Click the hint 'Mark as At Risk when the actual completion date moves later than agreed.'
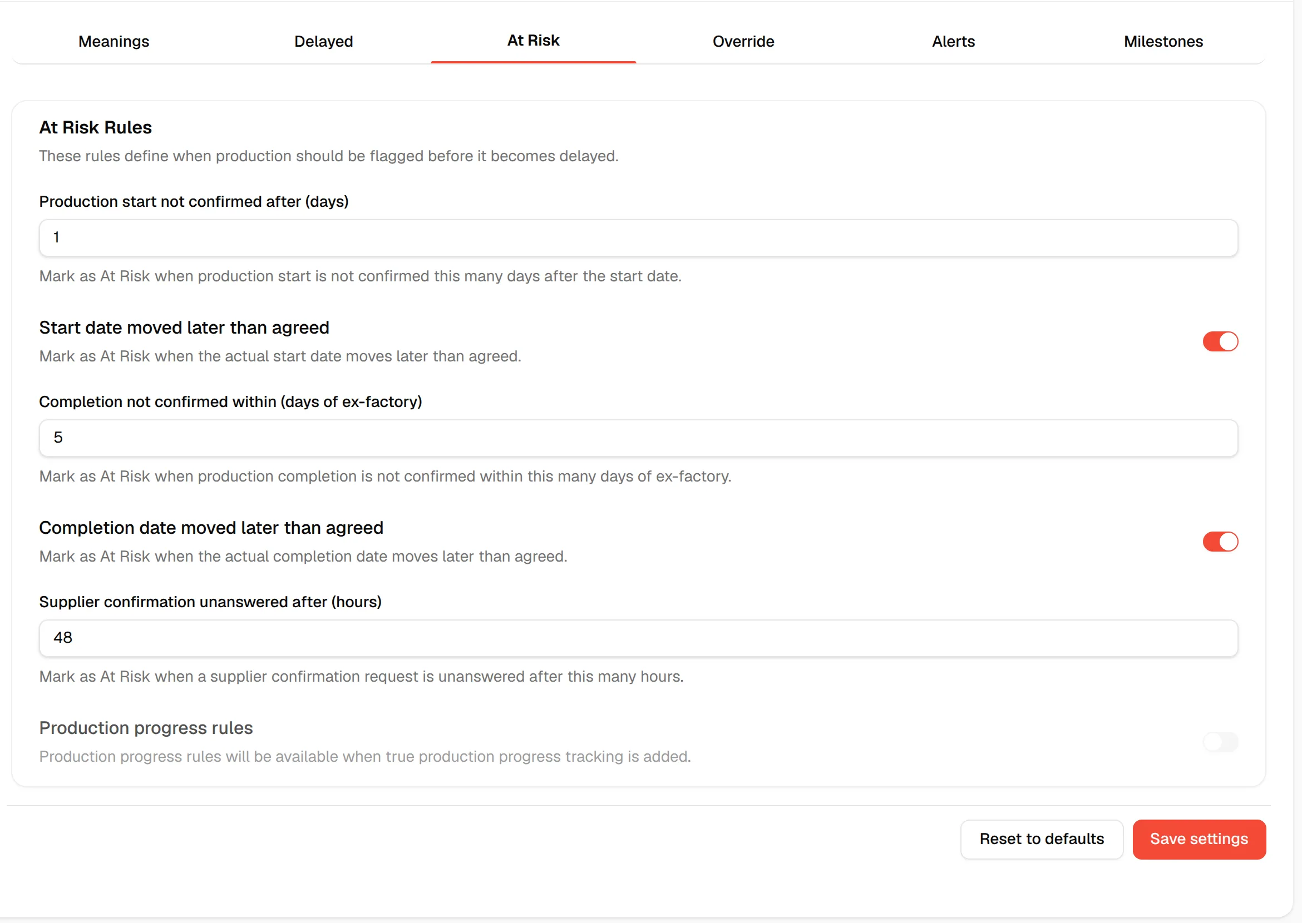This screenshot has width=1302, height=923. (303, 557)
